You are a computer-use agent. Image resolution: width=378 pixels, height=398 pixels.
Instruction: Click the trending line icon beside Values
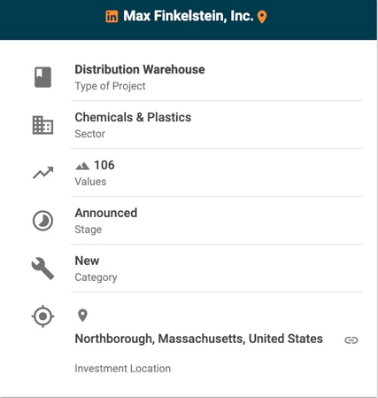tap(43, 173)
